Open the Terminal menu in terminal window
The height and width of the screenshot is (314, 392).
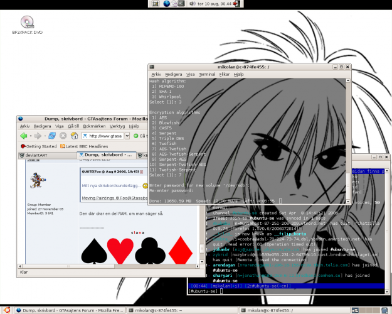[x=207, y=74]
